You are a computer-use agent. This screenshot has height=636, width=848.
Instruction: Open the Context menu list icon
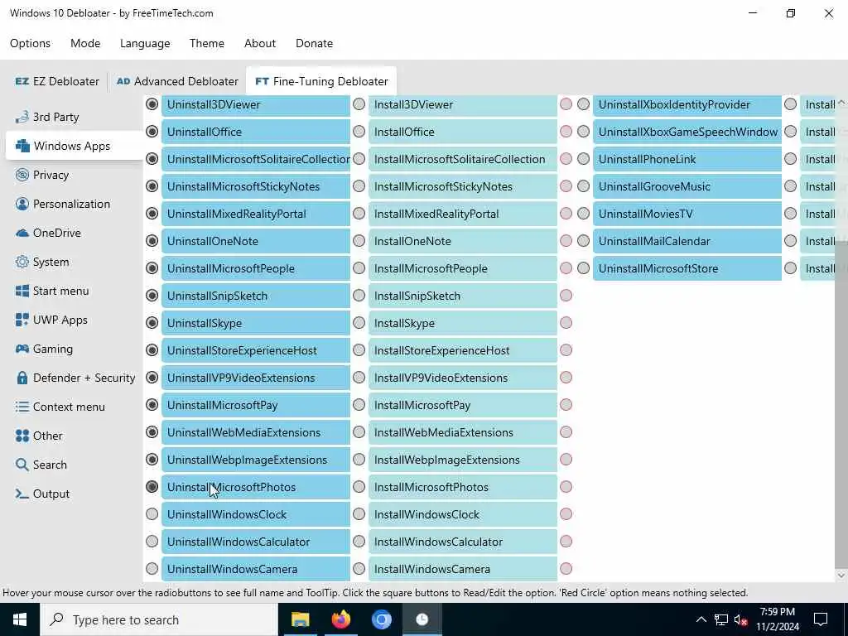tap(22, 407)
